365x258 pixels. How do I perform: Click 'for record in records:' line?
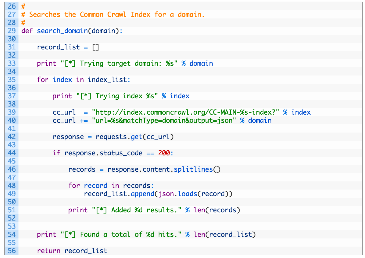(x=111, y=185)
